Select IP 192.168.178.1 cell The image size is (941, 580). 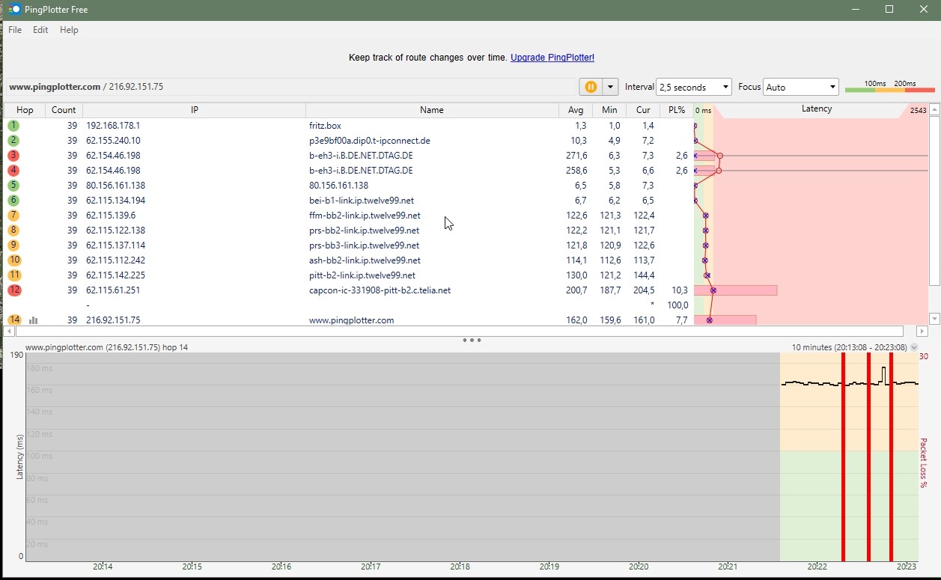[x=113, y=126]
